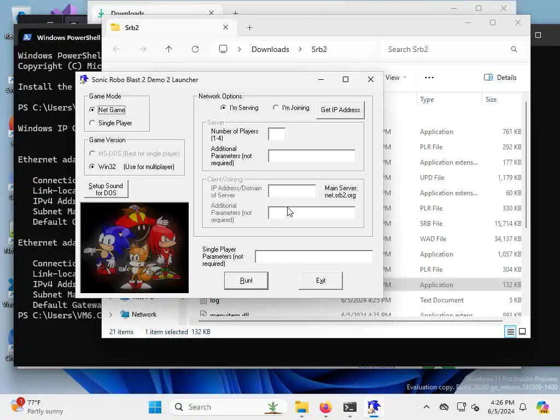Screen dimensions: 560x420
Task: Sort by the Size column header
Action: [x=503, y=100]
